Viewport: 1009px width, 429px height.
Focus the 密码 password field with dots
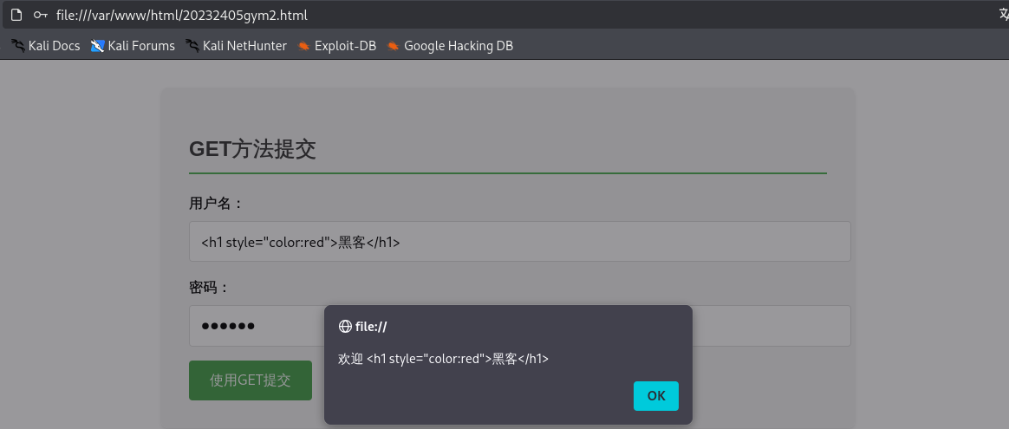[x=520, y=326]
